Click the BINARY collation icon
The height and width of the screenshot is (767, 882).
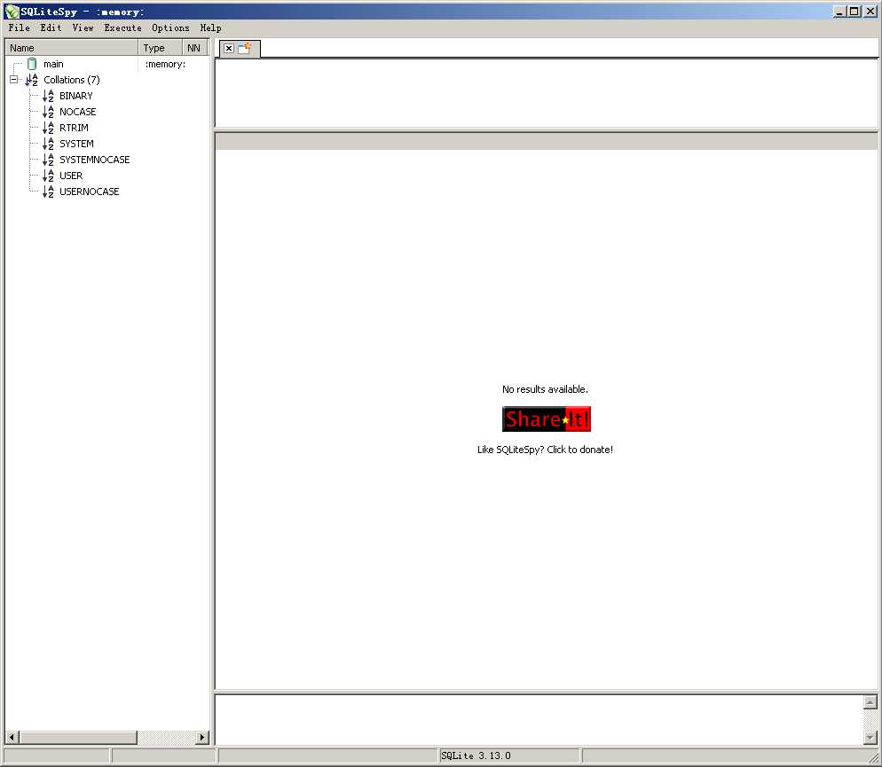point(49,96)
